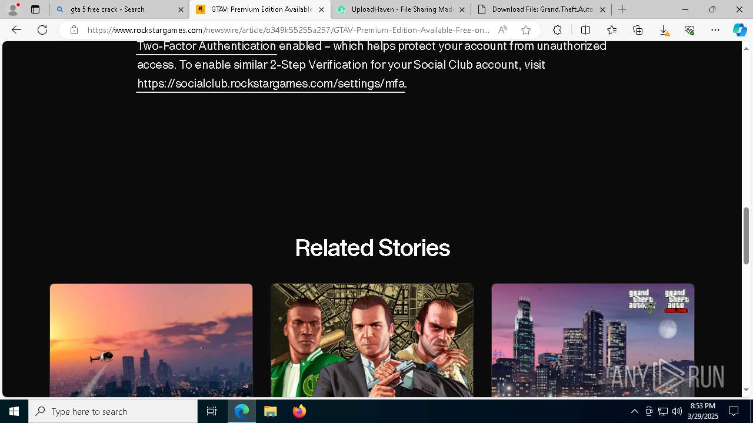Open Task View on the taskbar

click(x=212, y=411)
